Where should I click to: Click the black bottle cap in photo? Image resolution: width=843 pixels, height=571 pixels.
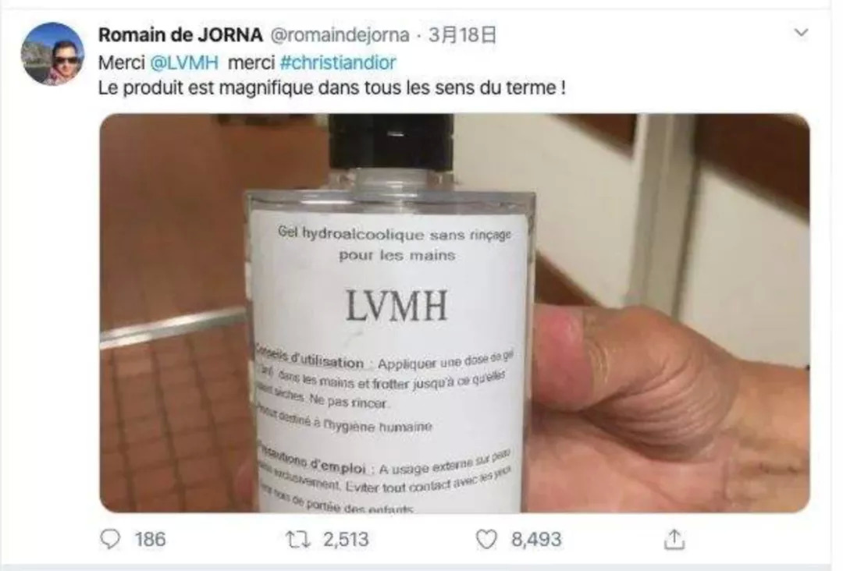[x=391, y=140]
